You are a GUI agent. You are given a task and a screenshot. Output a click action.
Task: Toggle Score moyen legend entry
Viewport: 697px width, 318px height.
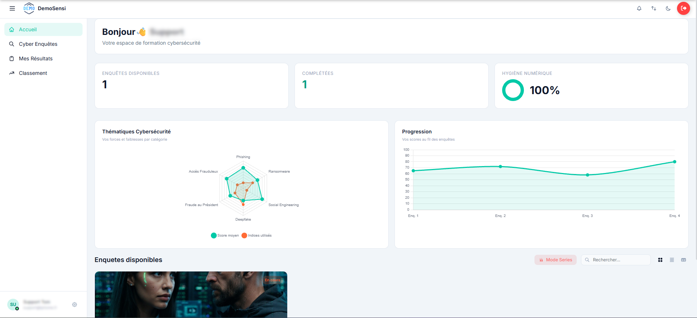pyautogui.click(x=225, y=236)
